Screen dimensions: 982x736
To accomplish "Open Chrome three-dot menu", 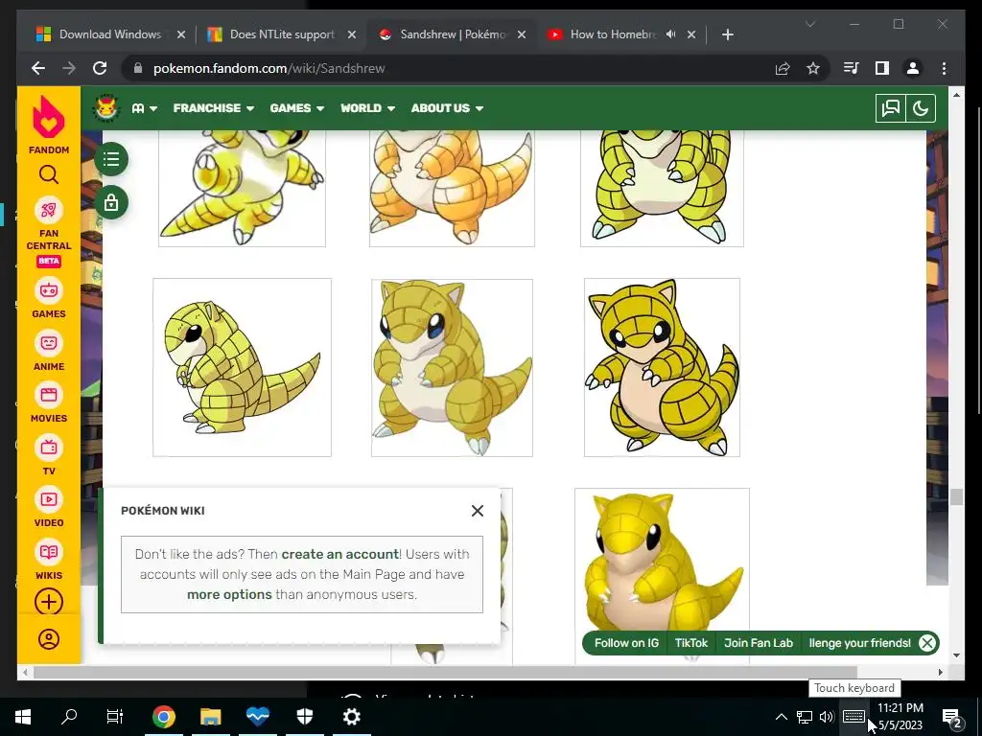I will click(944, 68).
